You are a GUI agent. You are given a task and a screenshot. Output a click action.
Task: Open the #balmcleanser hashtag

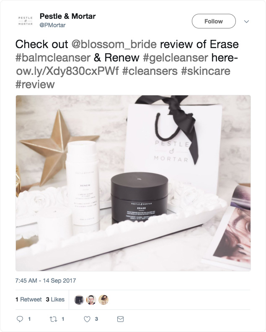(53, 58)
